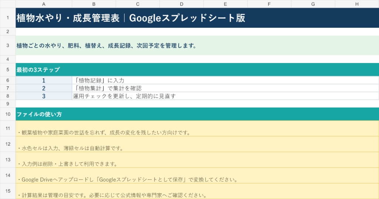Click the cell 「植物記録」に入力

225,80
